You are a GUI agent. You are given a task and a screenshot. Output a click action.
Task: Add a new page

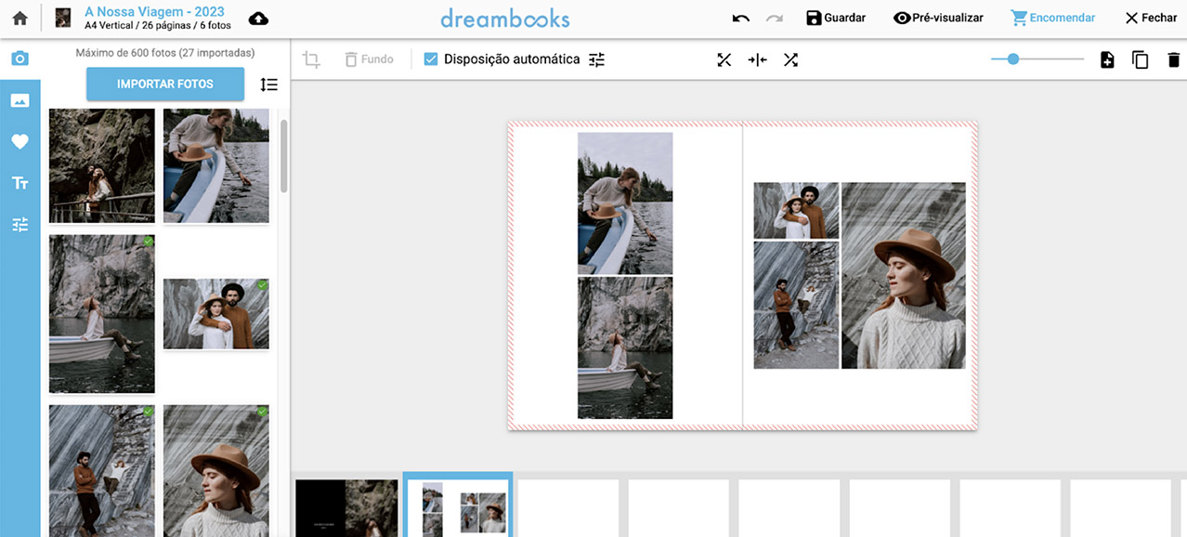pos(1107,59)
